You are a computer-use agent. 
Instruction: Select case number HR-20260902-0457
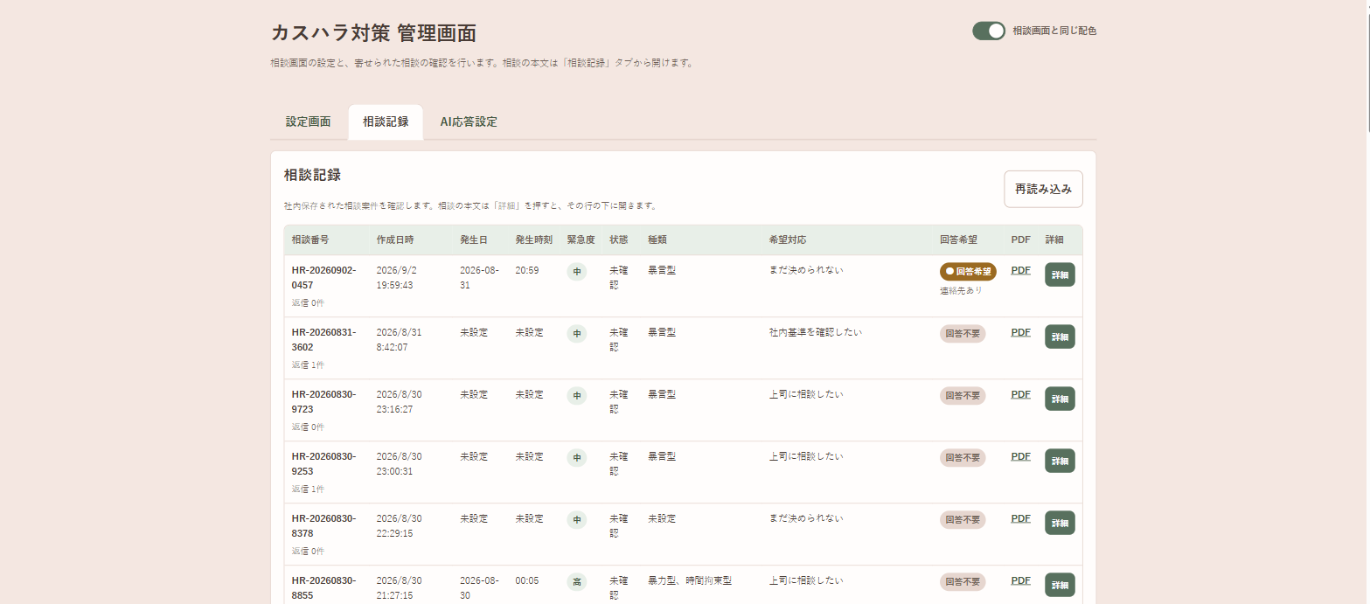(323, 278)
